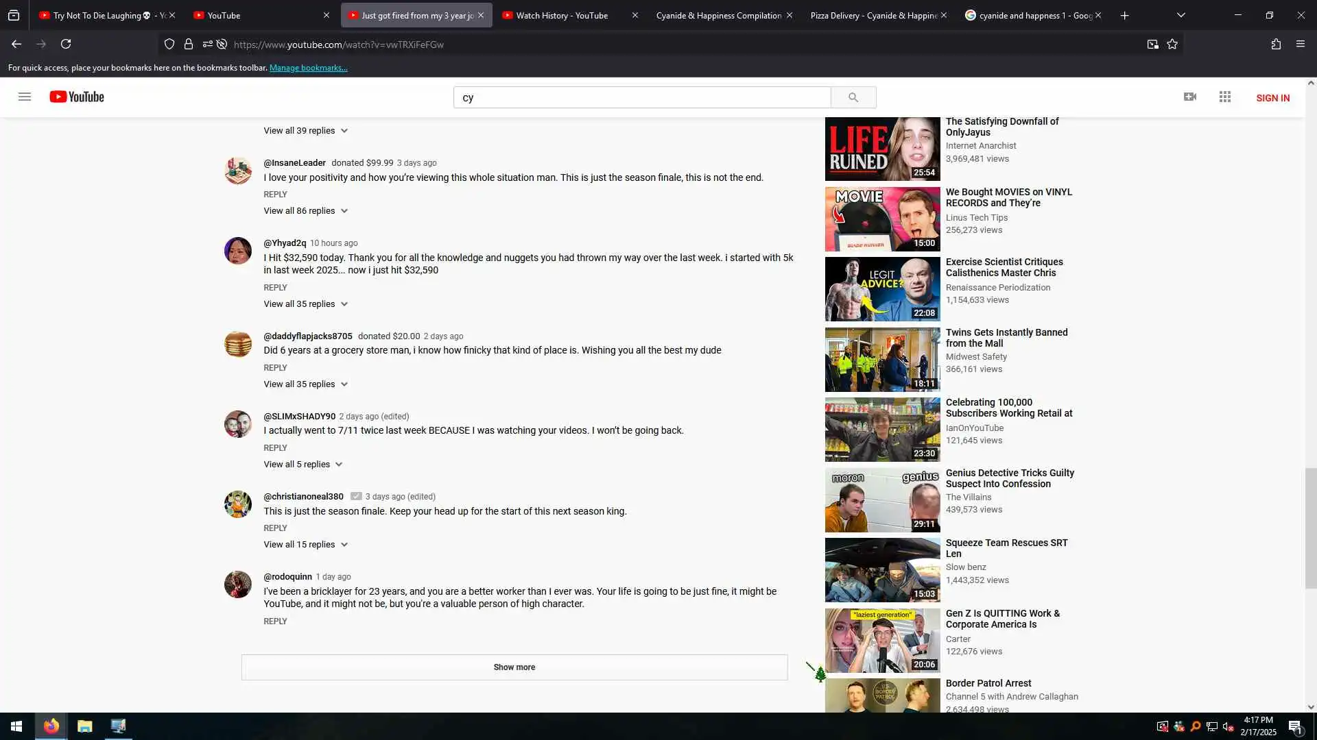Viewport: 1317px width, 740px height.
Task: Open the list all tabs dropdown
Action: pyautogui.click(x=1180, y=15)
